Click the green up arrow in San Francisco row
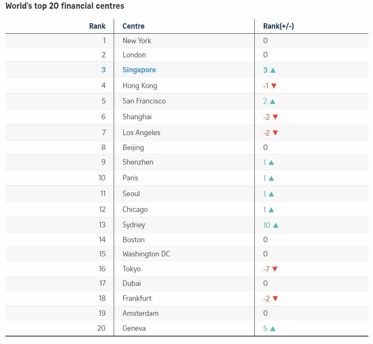 pos(273,101)
